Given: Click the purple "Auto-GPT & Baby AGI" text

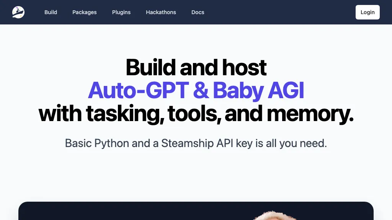Looking at the screenshot, I should click(196, 91).
